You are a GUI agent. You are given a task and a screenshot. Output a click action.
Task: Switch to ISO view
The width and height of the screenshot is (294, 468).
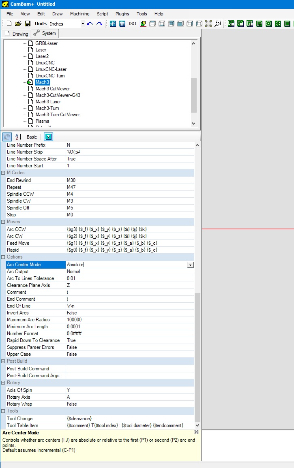coord(132,24)
